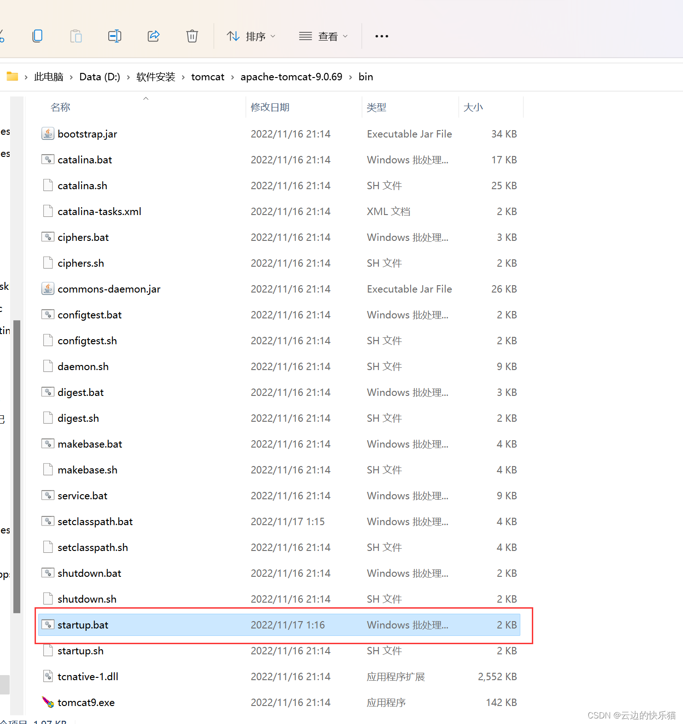Click the 2,552 KB size value

pos(497,677)
